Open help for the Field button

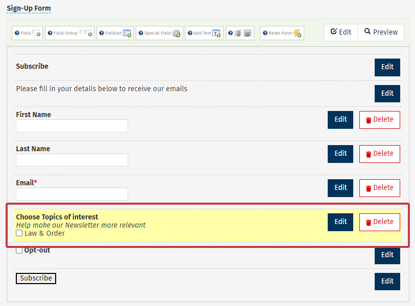pyautogui.click(x=17, y=33)
